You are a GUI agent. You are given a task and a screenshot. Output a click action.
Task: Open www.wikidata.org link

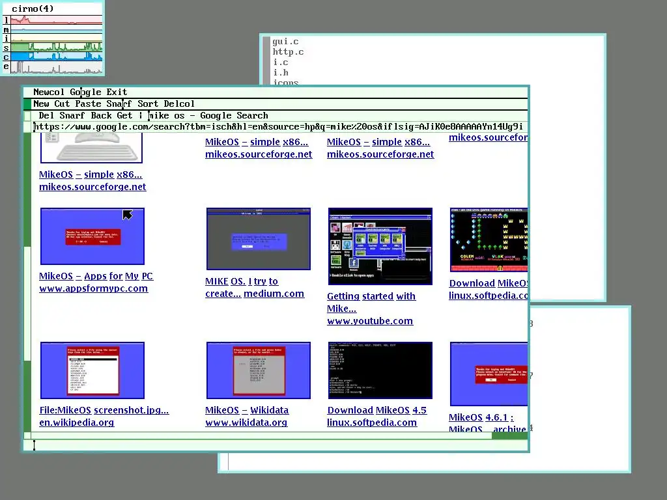[246, 423]
